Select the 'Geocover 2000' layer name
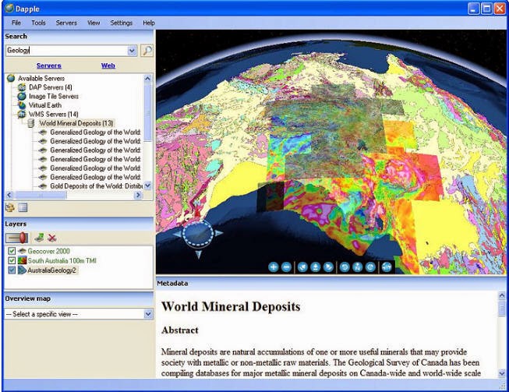Image resolution: width=509 pixels, height=392 pixels. tap(48, 251)
